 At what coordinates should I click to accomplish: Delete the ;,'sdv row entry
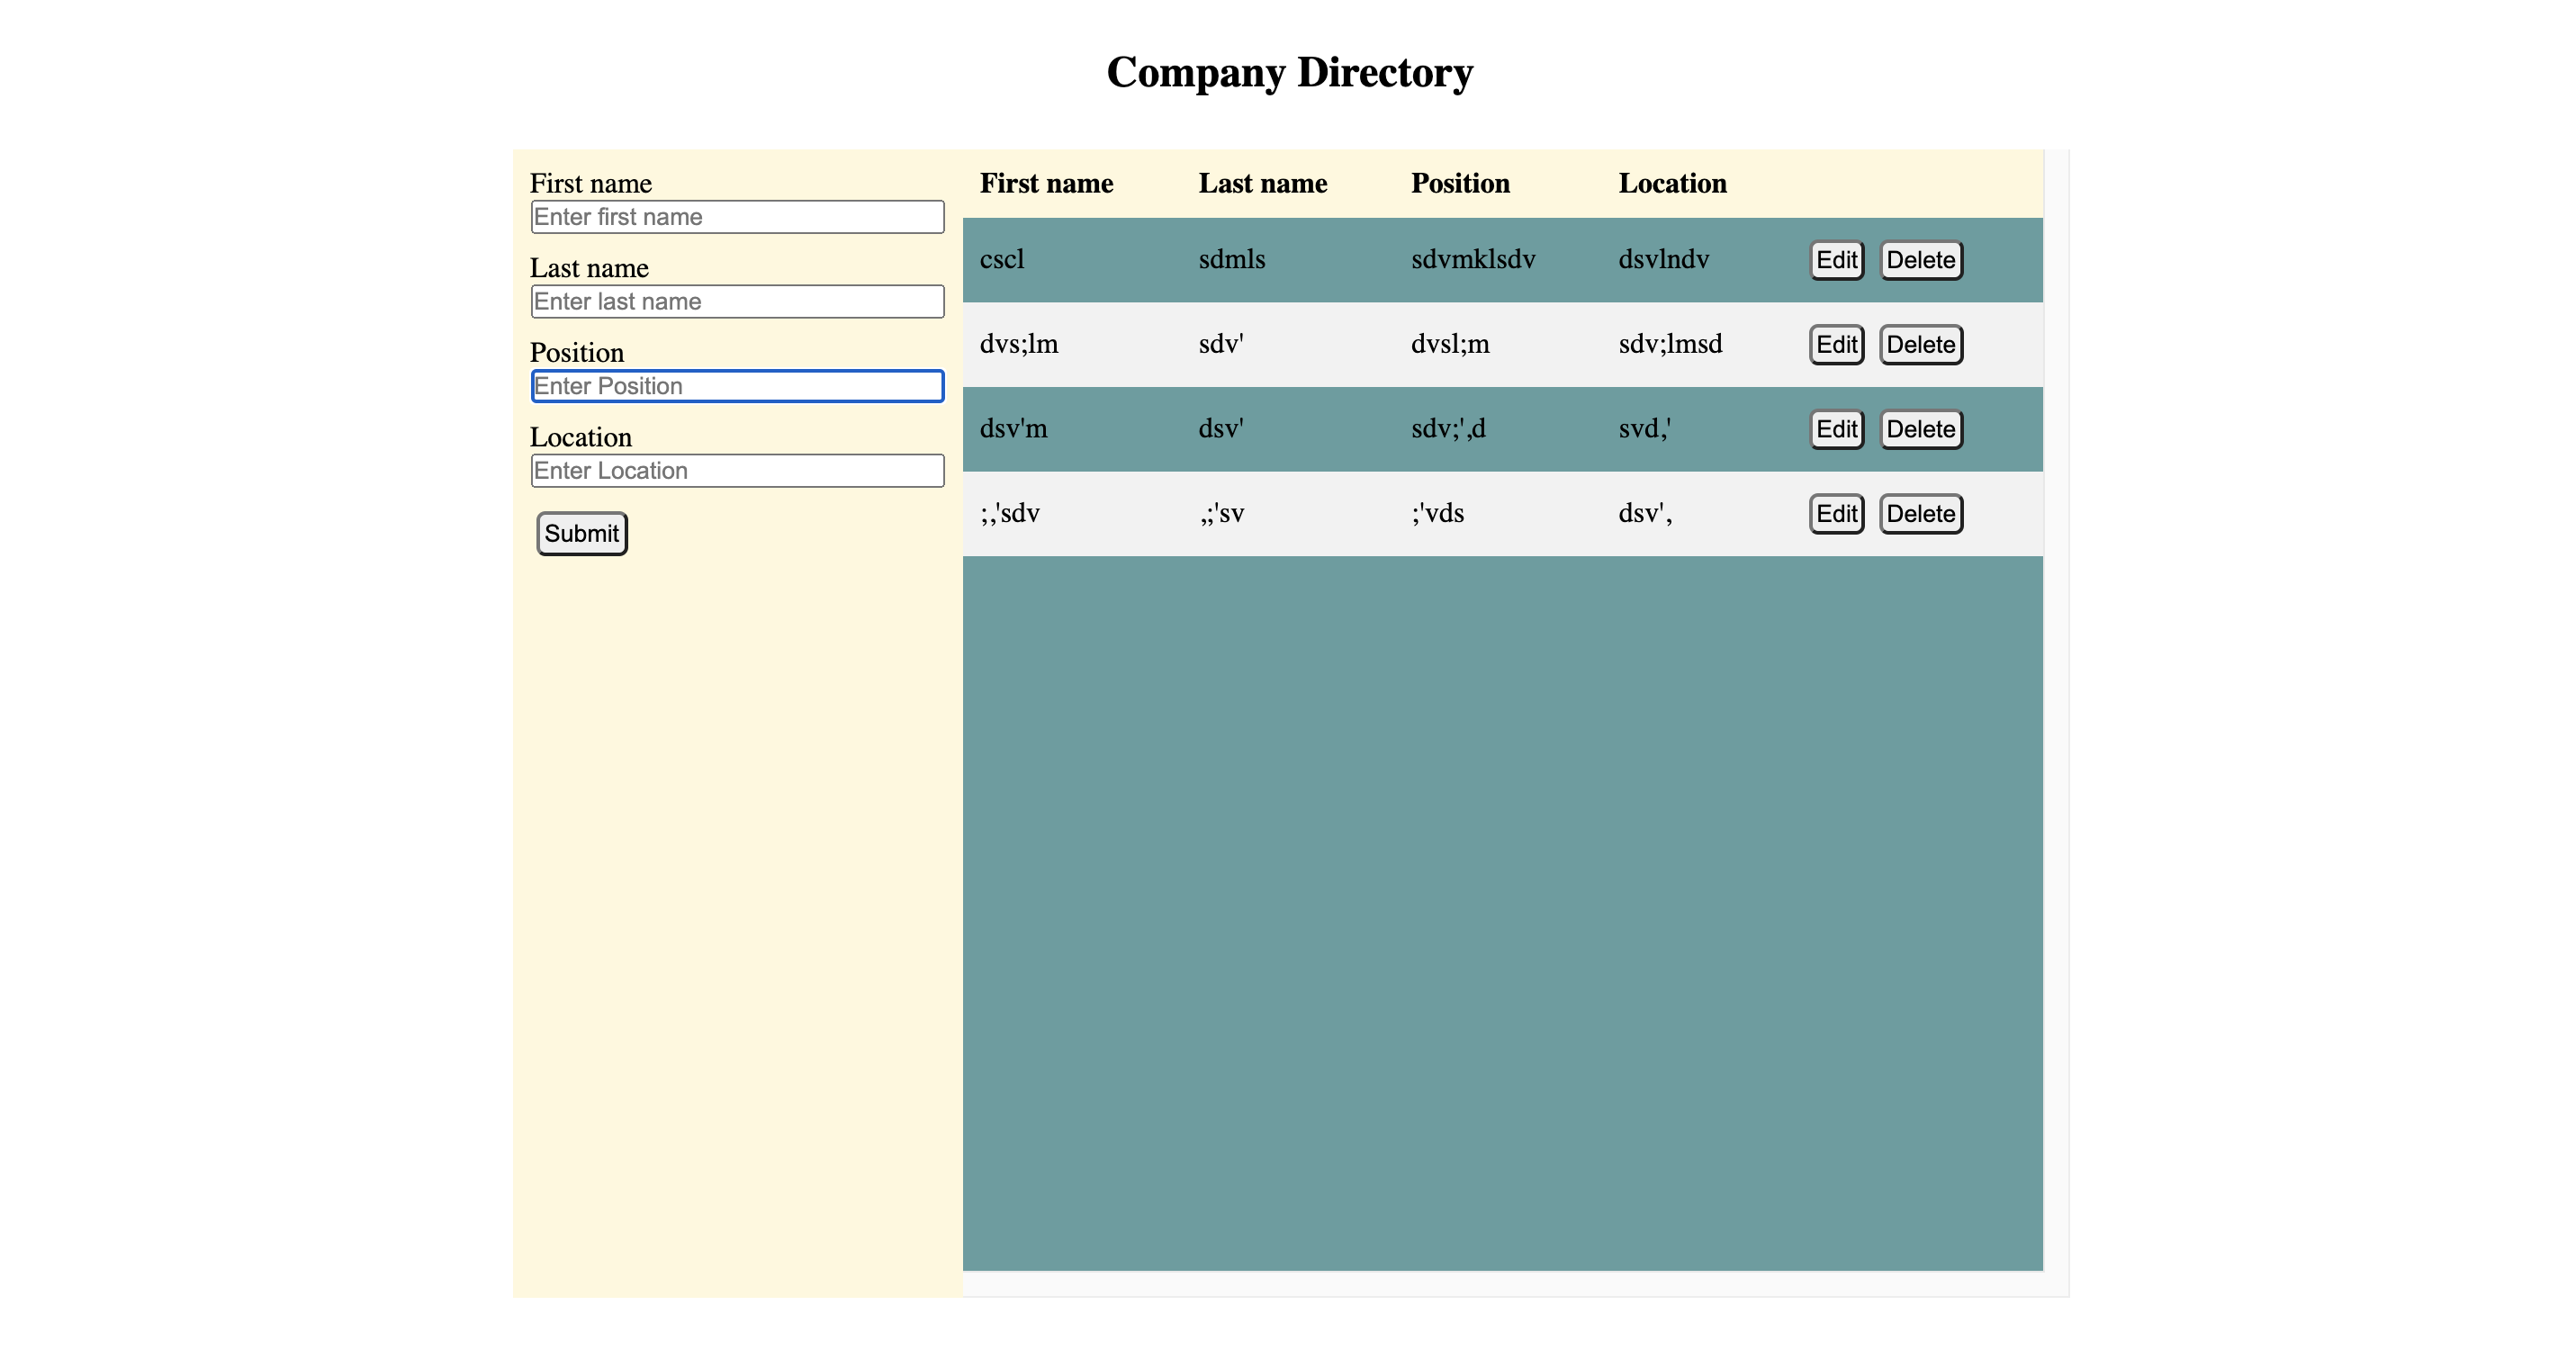coord(1920,514)
